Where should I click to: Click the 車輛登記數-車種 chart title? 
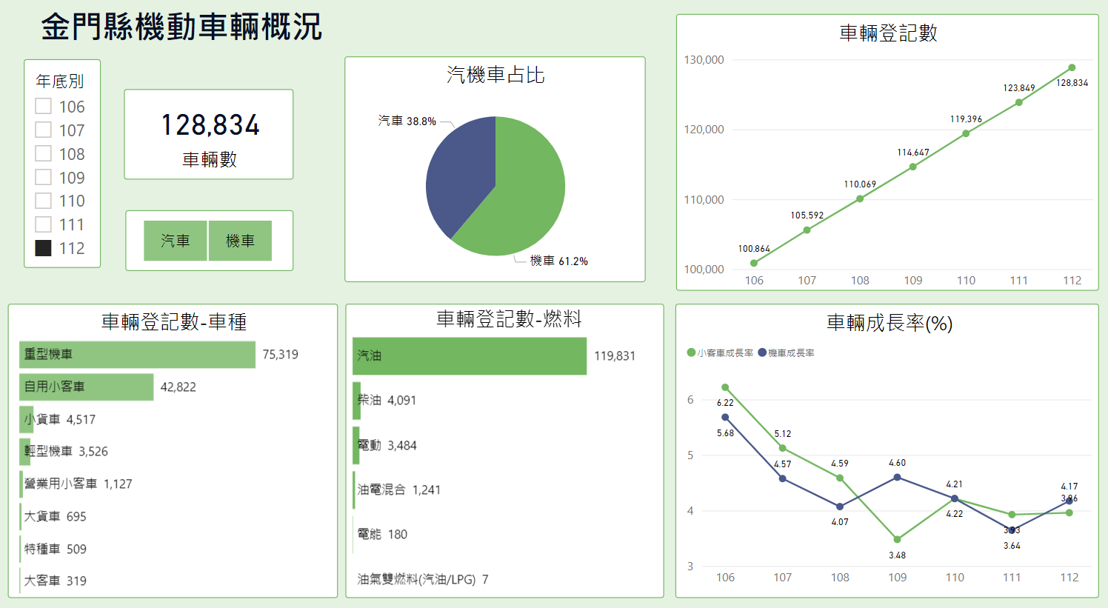pyautogui.click(x=174, y=322)
